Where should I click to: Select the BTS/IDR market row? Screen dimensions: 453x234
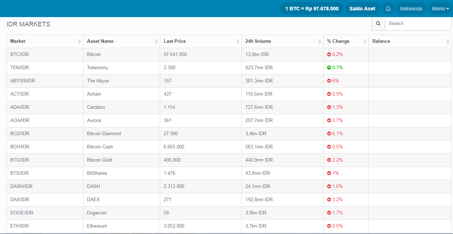[x=229, y=173]
